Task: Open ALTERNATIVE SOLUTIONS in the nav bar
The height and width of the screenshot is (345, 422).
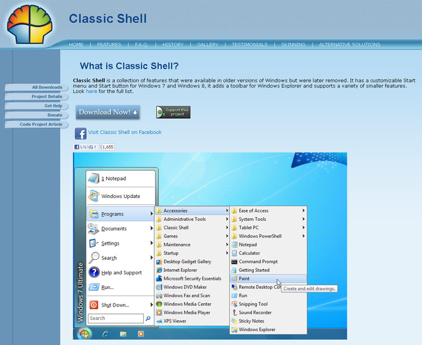Action: click(349, 45)
